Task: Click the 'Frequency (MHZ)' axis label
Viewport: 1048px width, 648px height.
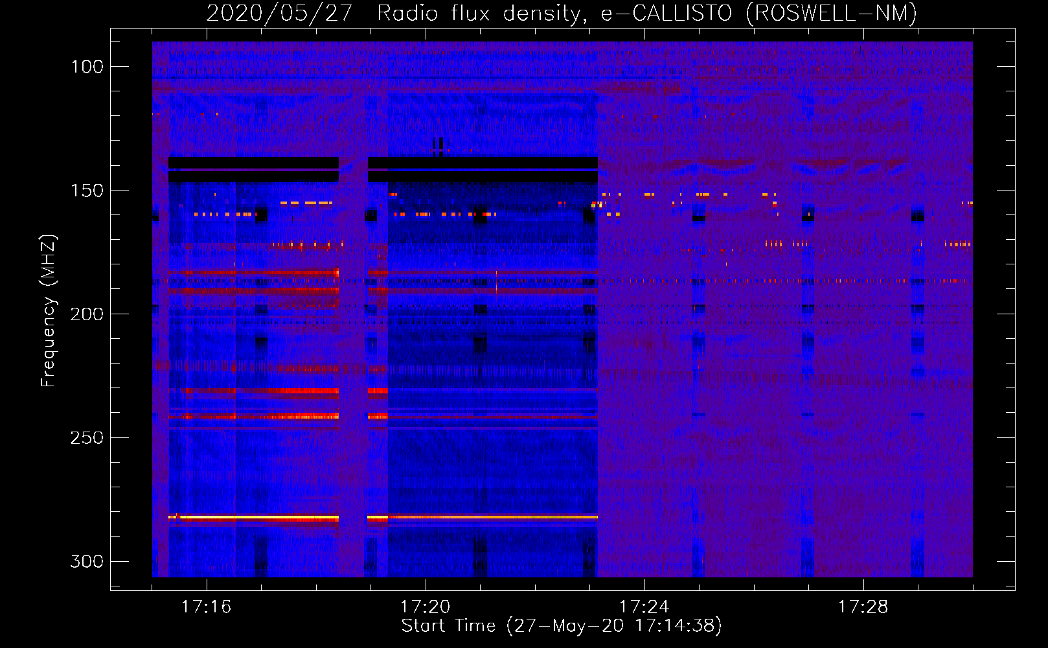Action: [x=49, y=311]
